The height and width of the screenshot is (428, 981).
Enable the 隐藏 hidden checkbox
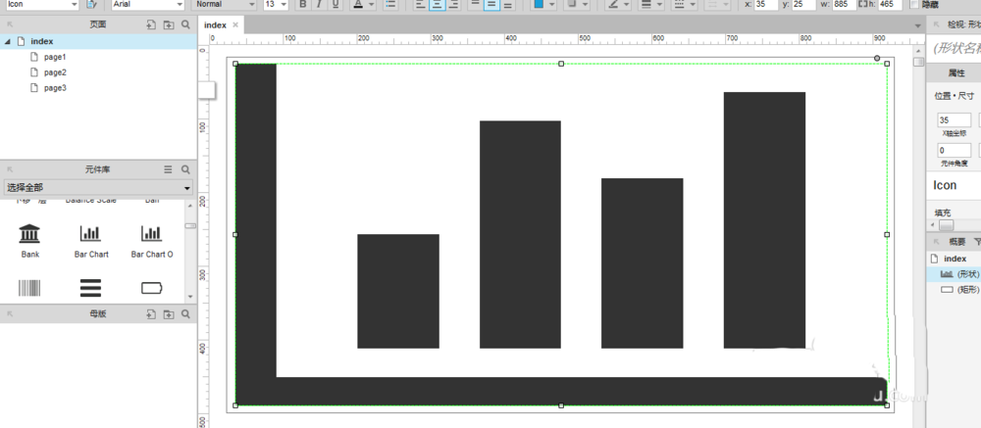point(913,5)
